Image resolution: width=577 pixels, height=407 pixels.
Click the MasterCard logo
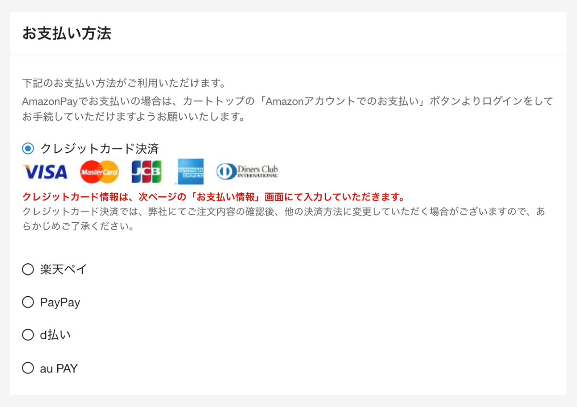click(x=100, y=172)
